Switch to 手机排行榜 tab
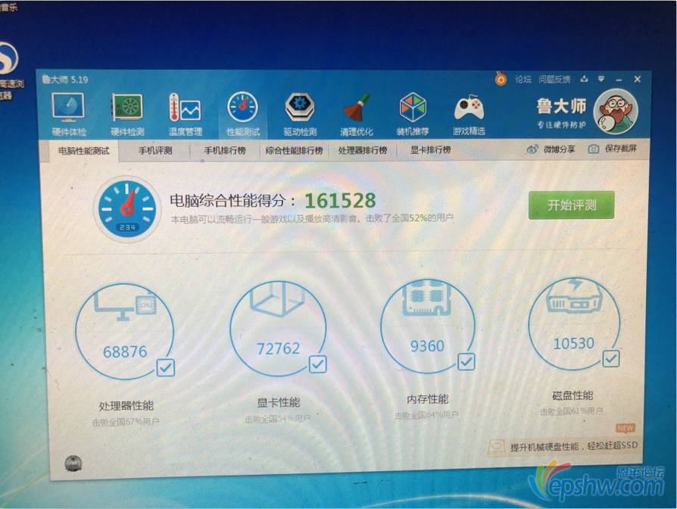This screenshot has width=677, height=509. click(225, 151)
